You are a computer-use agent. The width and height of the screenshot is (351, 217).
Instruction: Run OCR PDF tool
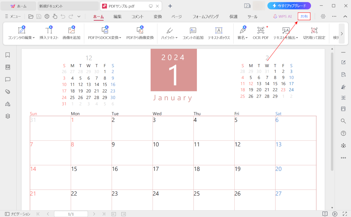coord(261,33)
